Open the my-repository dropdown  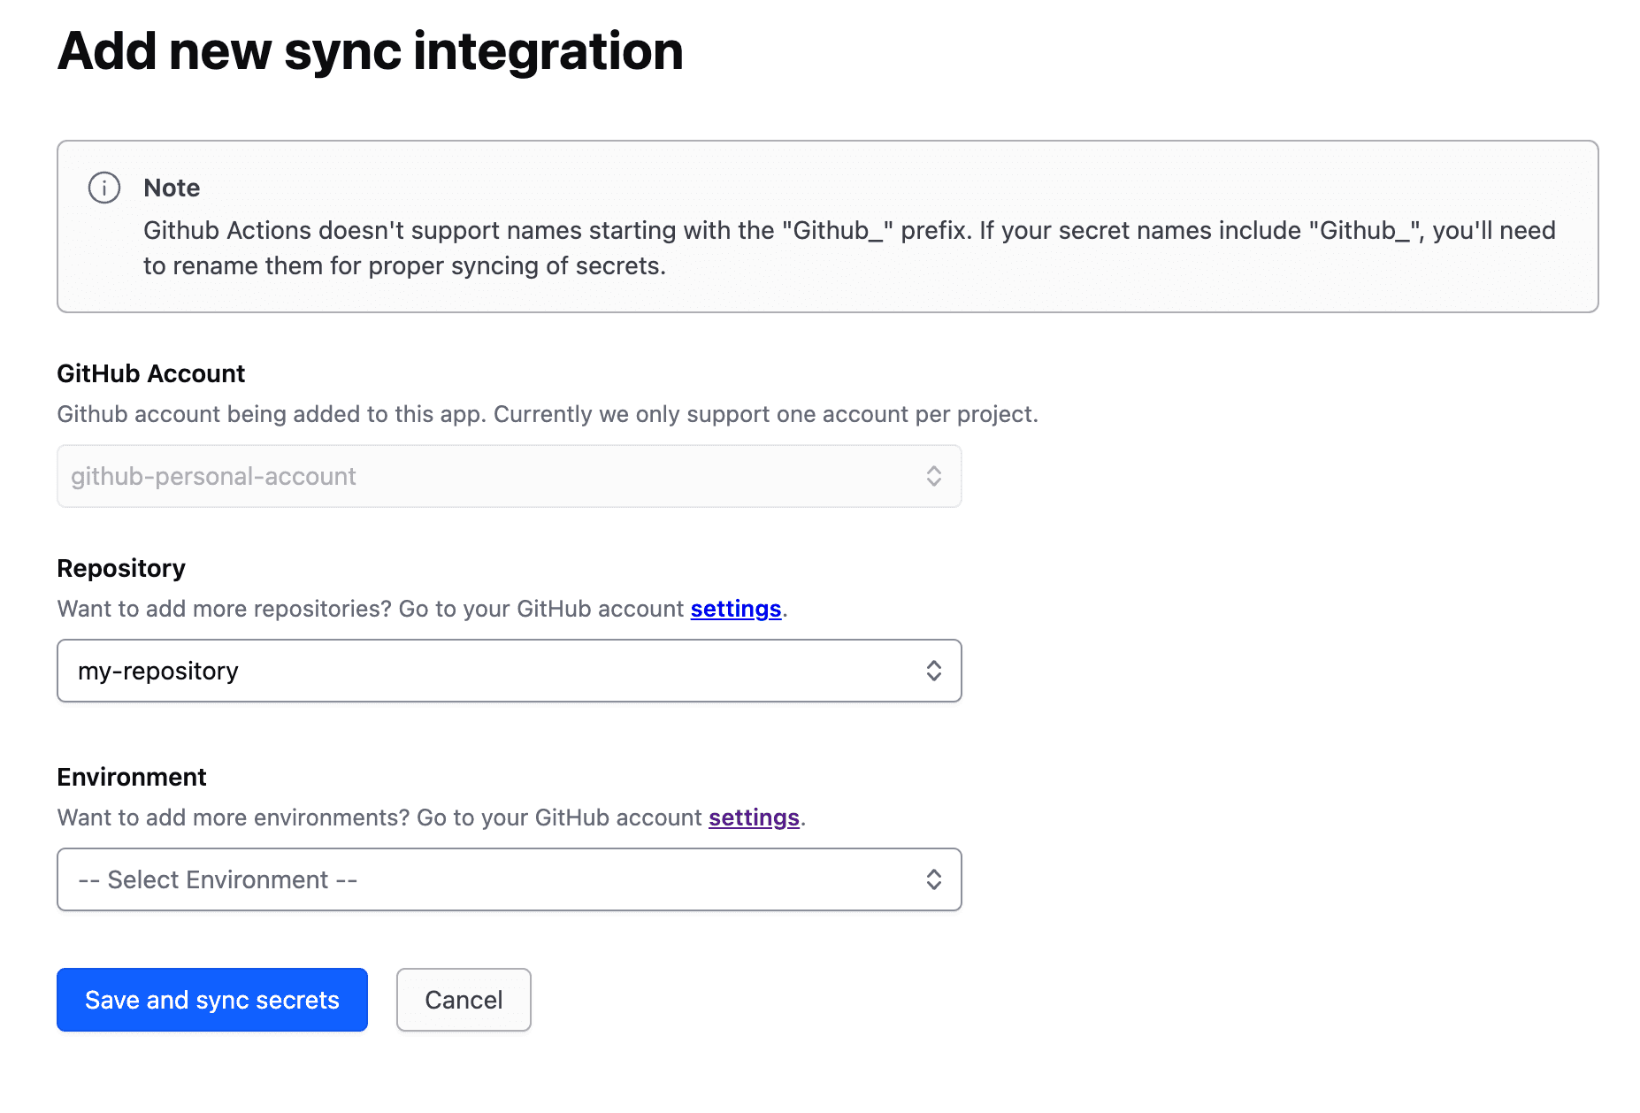(510, 671)
